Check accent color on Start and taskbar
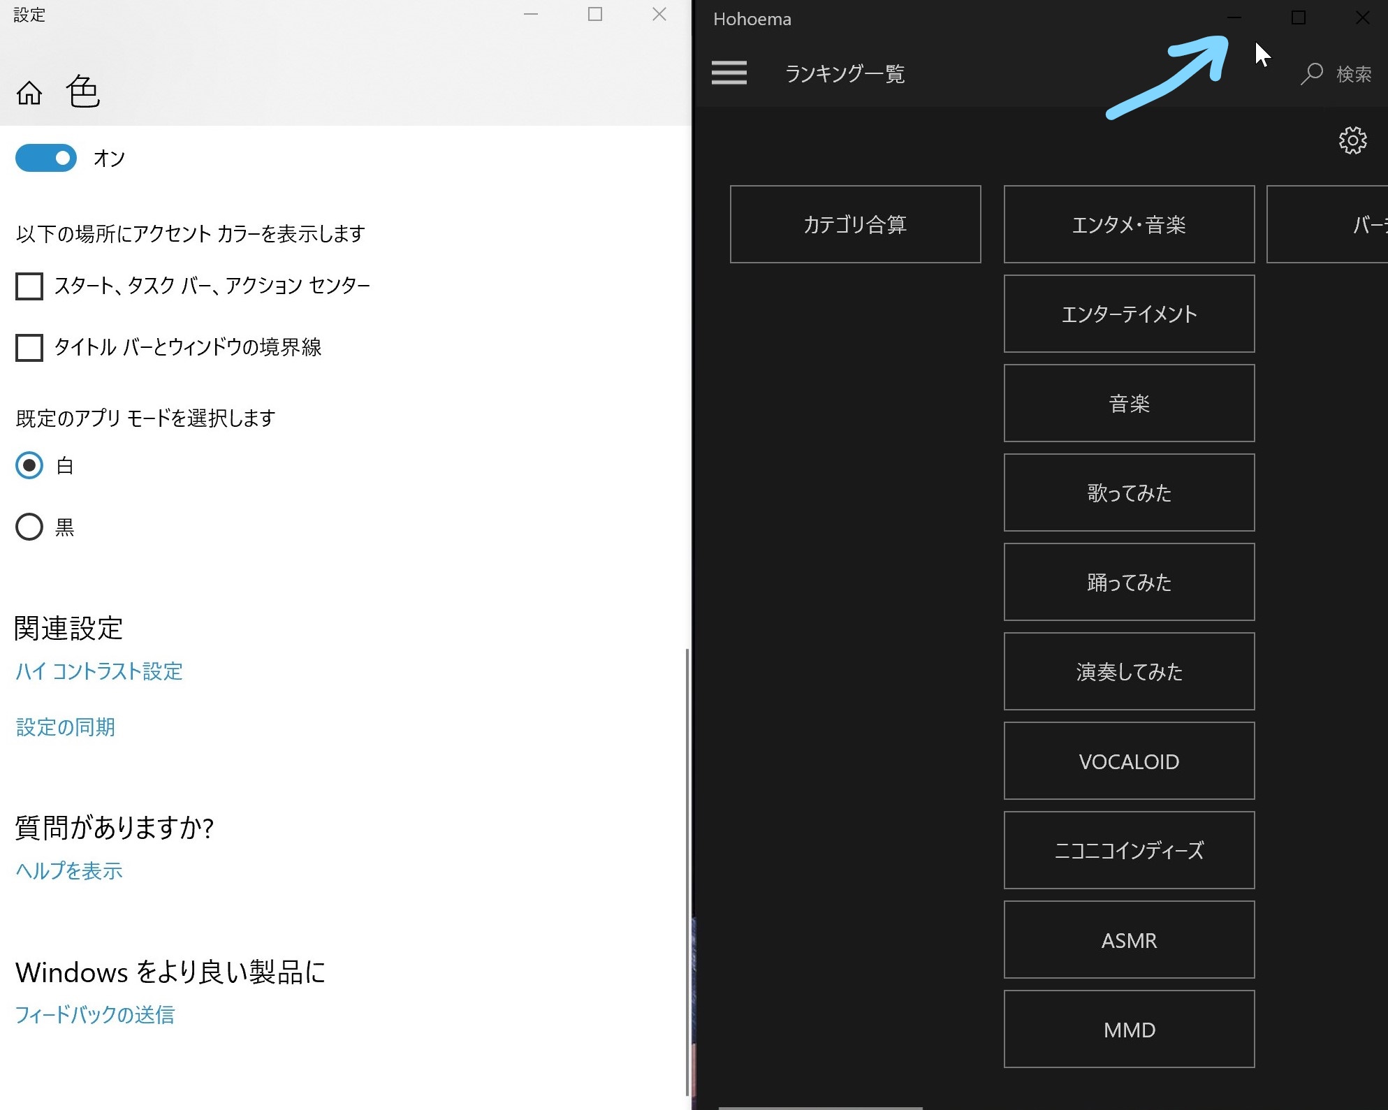 (x=29, y=286)
